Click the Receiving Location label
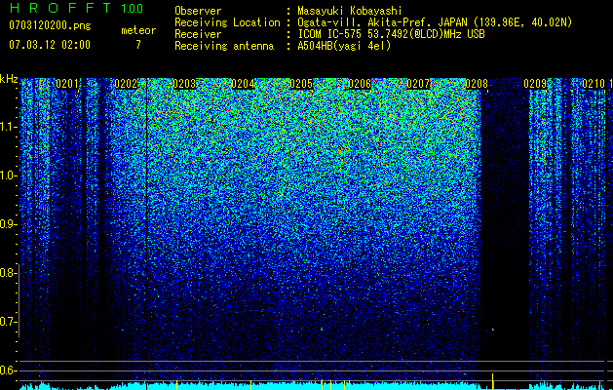This screenshot has height=390, width=613. [x=227, y=22]
